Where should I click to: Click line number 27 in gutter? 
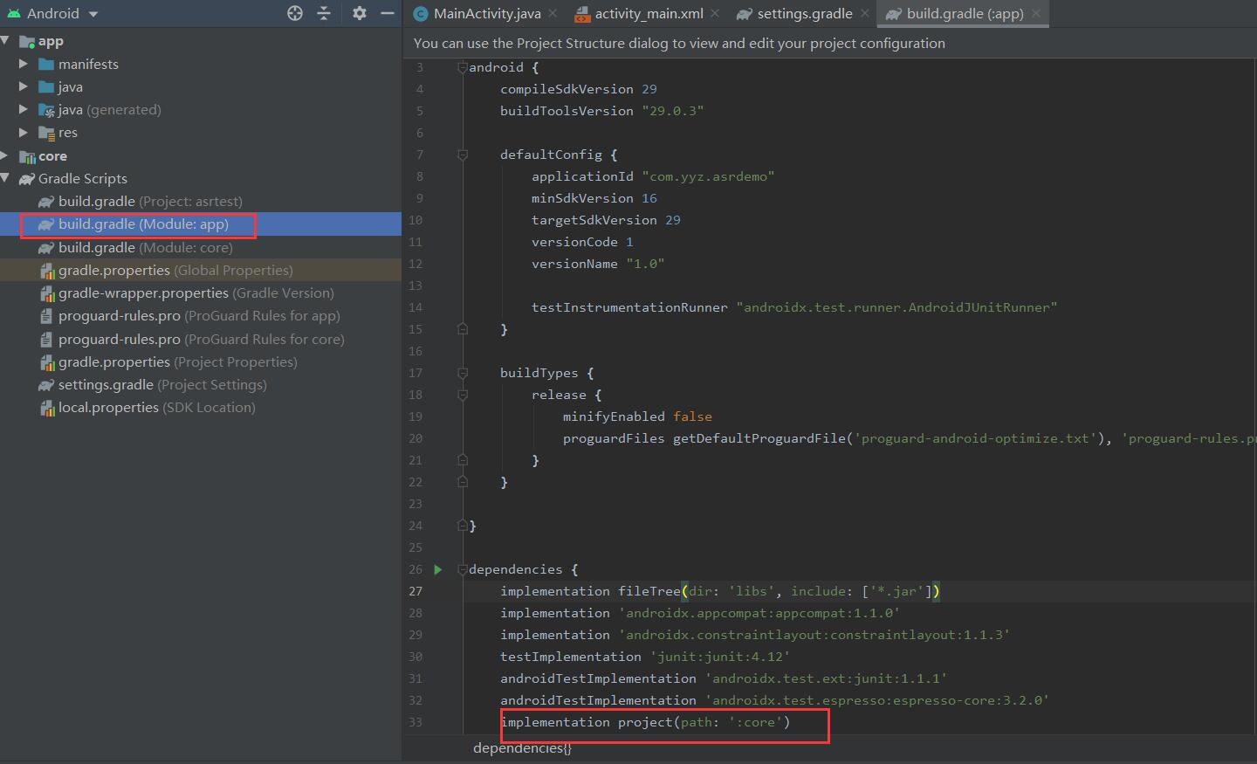pyautogui.click(x=416, y=591)
